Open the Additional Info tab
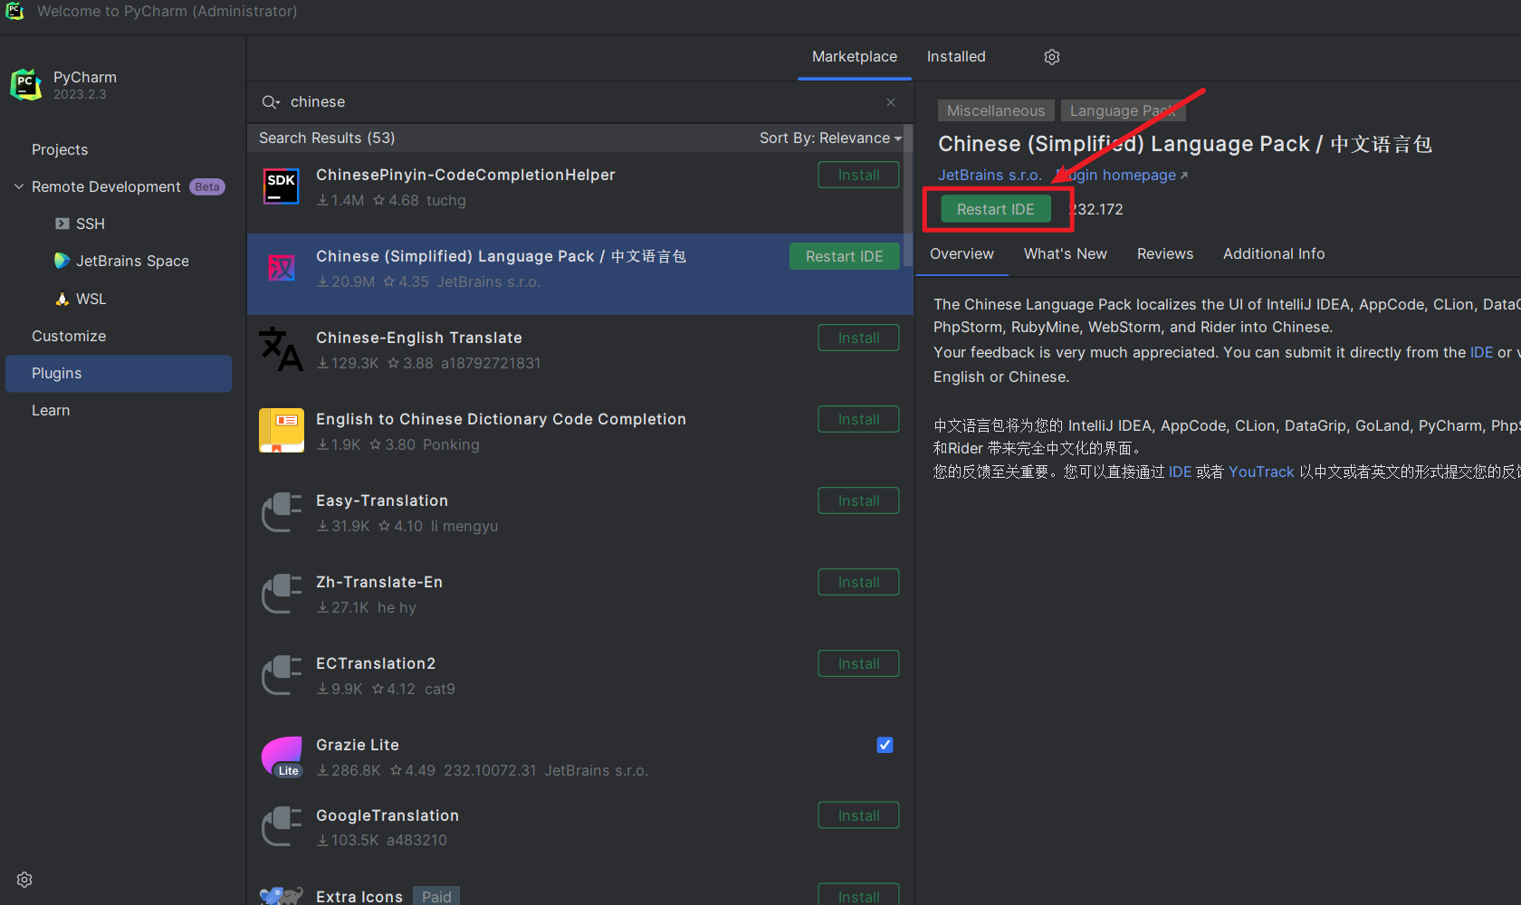Viewport: 1521px width, 905px height. (1274, 254)
